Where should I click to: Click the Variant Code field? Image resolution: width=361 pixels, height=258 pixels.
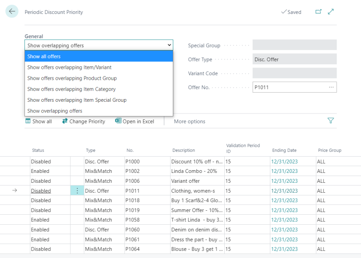(295, 73)
